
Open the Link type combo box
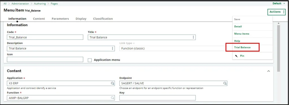click(173, 48)
